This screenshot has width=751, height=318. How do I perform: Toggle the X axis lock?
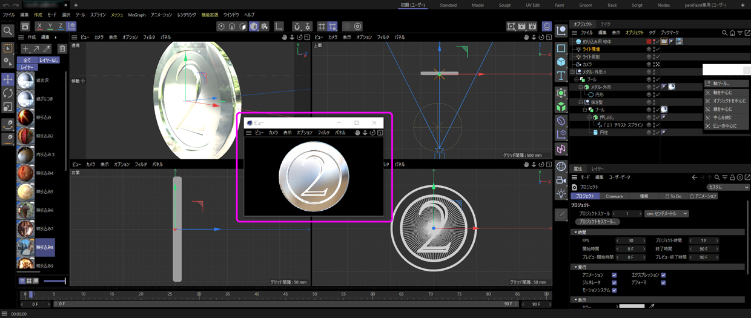[39, 26]
